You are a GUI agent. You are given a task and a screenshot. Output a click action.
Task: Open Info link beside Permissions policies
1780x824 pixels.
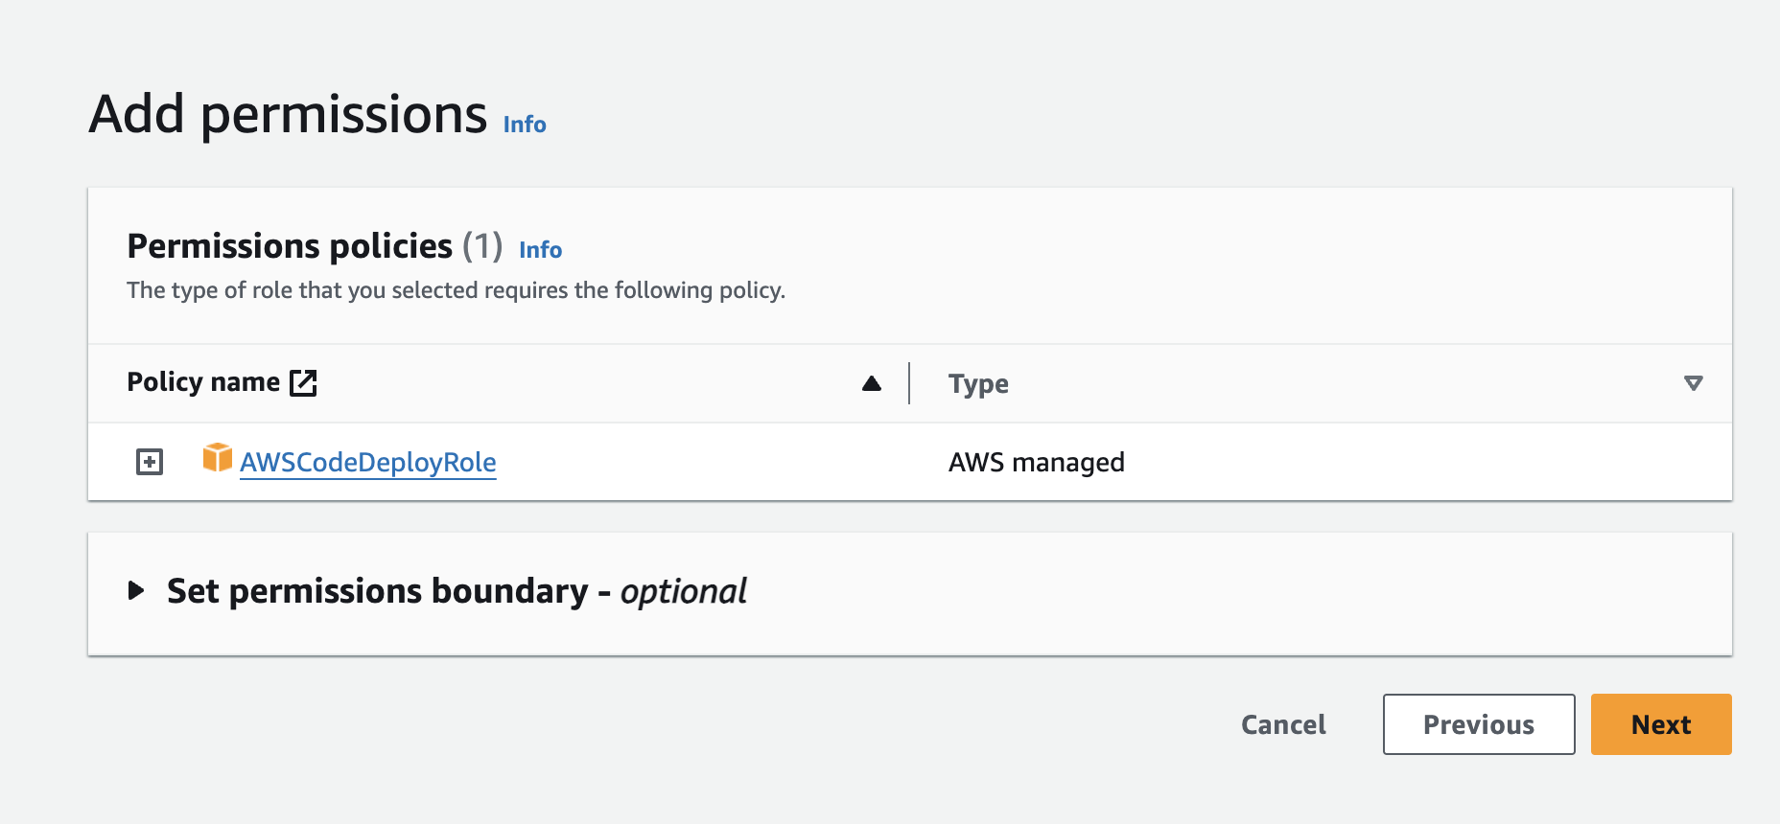click(540, 250)
